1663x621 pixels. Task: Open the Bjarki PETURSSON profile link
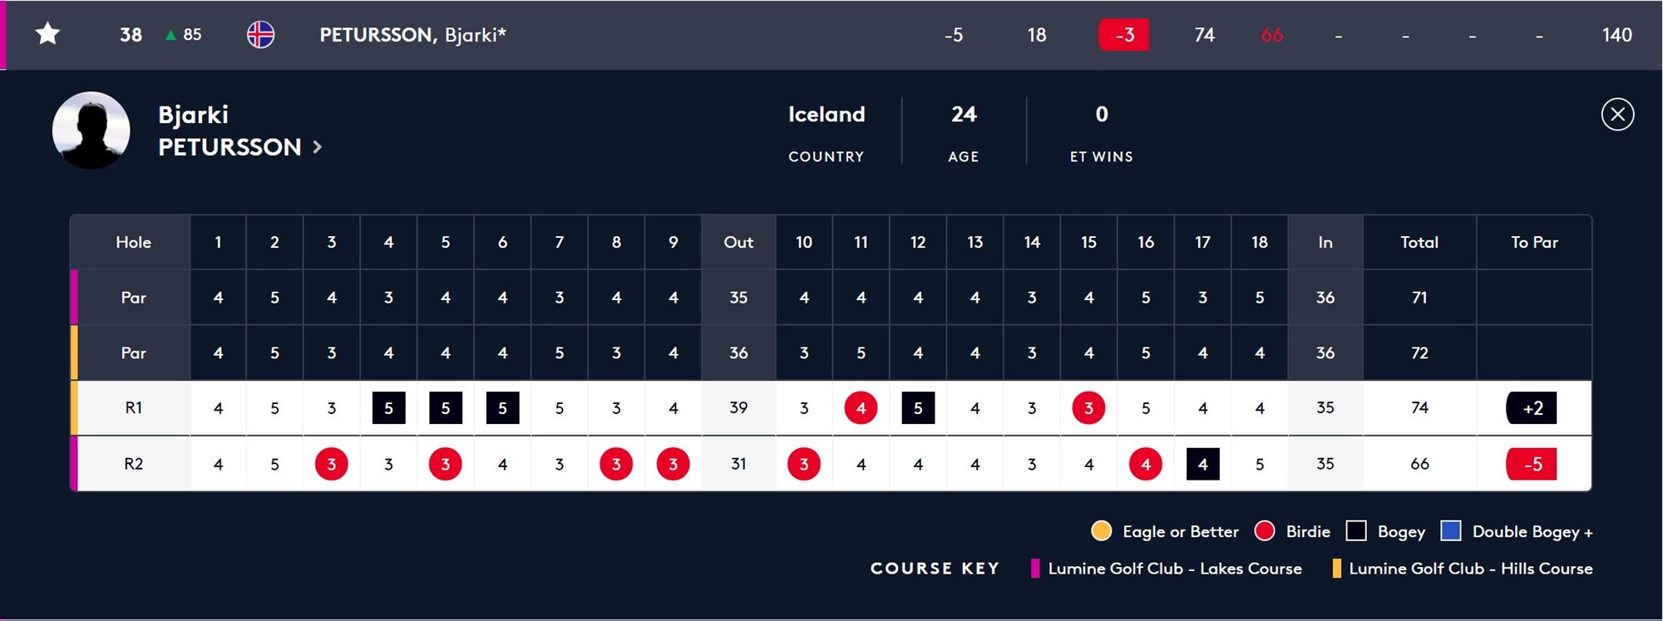(229, 131)
